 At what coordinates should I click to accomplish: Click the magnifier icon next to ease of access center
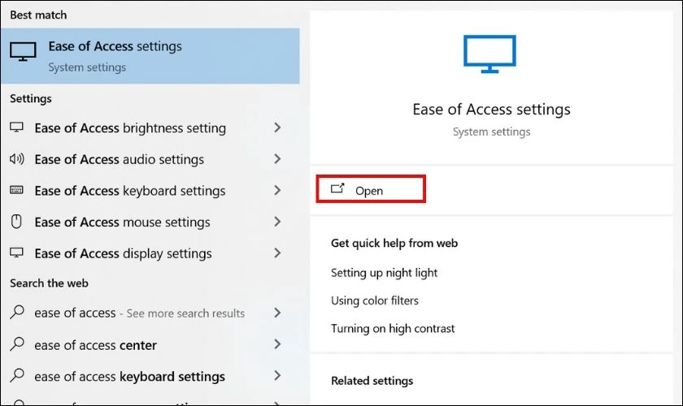(17, 343)
